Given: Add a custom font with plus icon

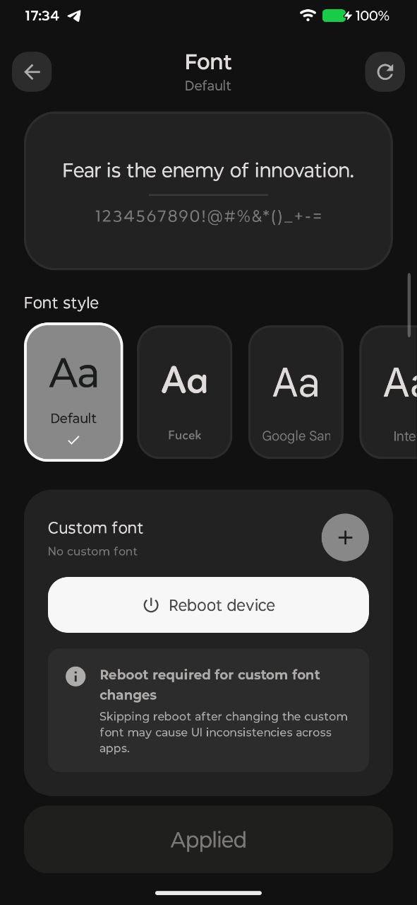Looking at the screenshot, I should click(x=345, y=537).
